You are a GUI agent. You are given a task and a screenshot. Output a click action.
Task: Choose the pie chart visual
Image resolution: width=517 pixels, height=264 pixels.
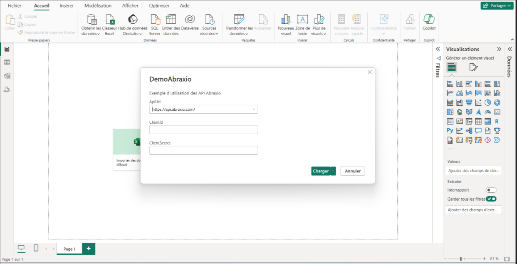coord(487,102)
